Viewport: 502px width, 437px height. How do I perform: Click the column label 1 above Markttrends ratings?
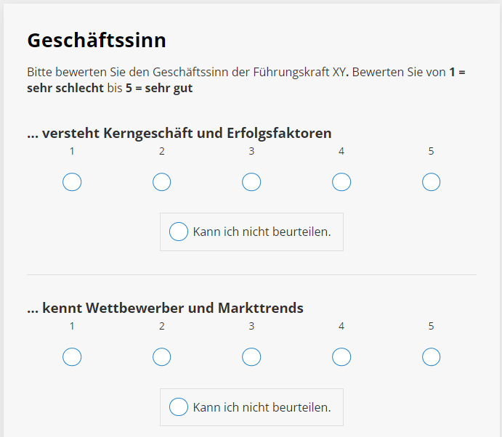click(x=72, y=326)
